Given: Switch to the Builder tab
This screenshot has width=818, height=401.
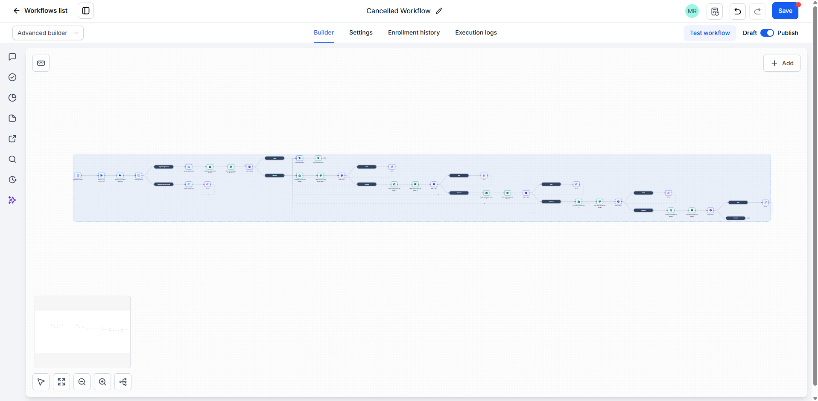Looking at the screenshot, I should coord(324,32).
